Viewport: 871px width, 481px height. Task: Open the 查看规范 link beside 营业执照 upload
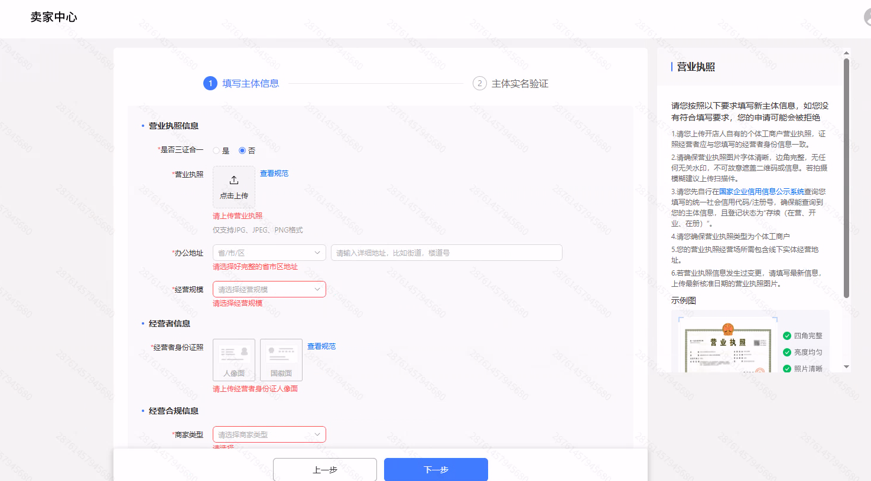tap(274, 174)
